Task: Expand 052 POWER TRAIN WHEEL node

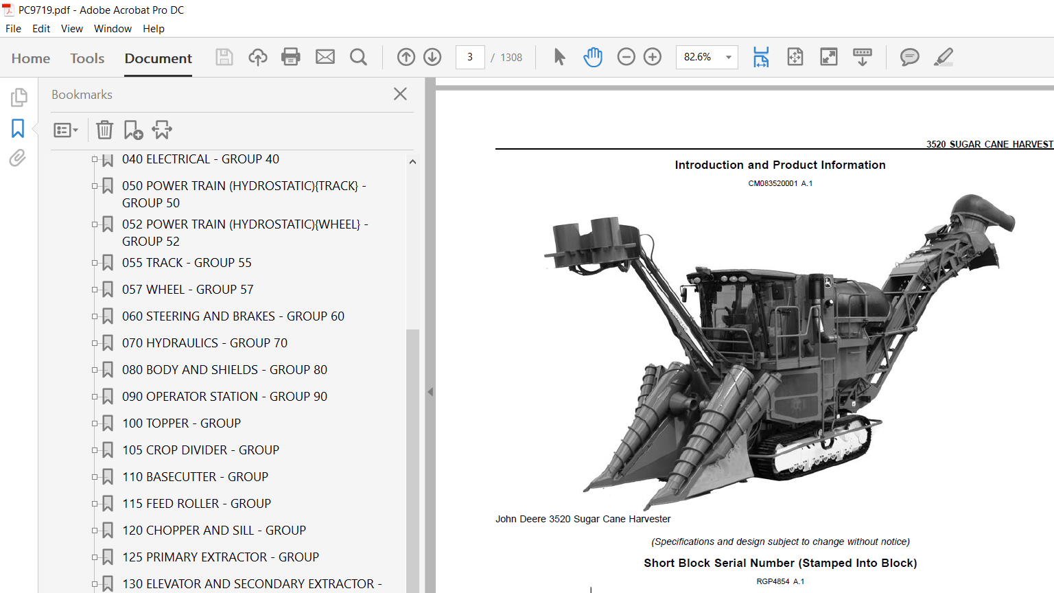Action: (x=95, y=224)
